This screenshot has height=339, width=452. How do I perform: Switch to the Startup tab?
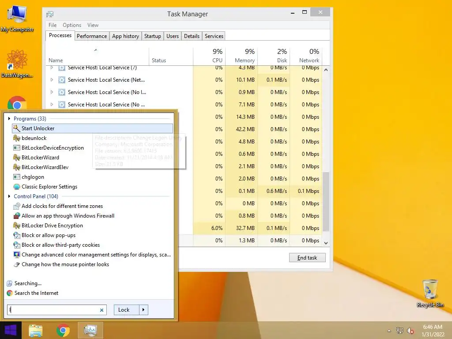[x=152, y=36]
